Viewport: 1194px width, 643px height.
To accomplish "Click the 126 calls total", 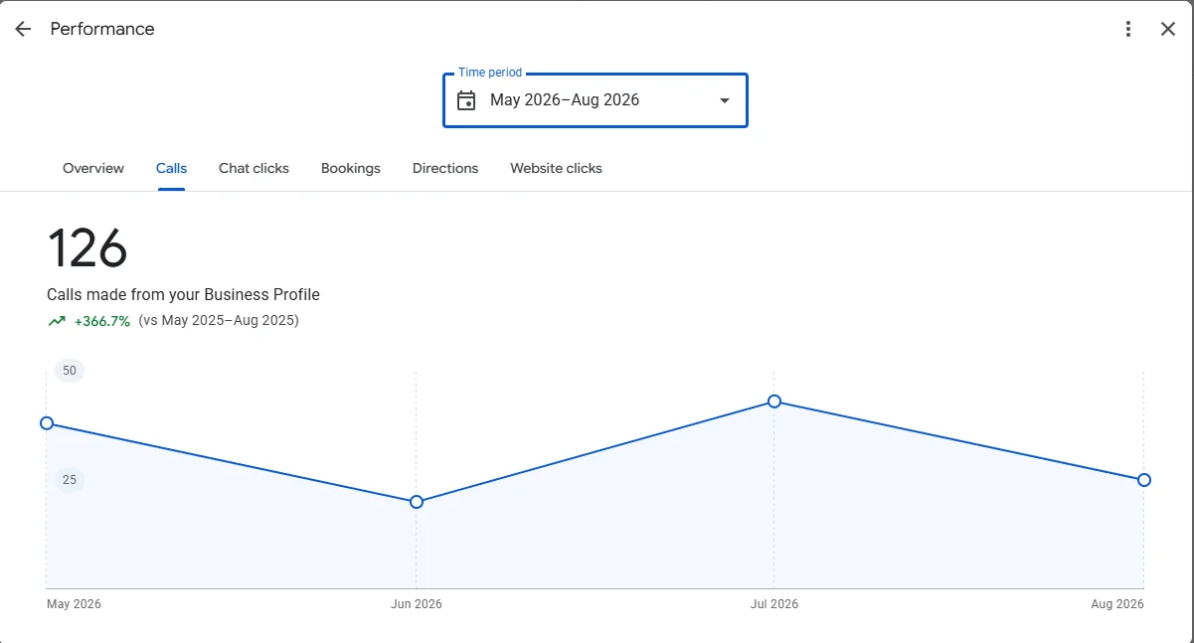I will (87, 248).
